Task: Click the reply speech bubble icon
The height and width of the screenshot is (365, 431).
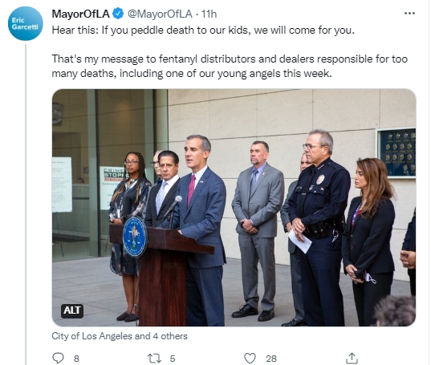Action: 58,358
